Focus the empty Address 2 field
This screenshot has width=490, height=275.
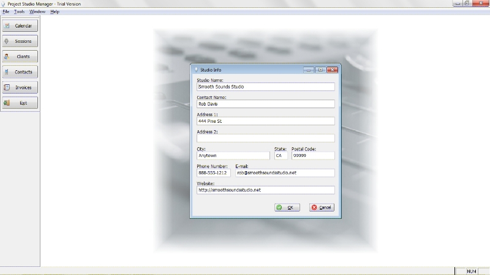[x=265, y=138]
